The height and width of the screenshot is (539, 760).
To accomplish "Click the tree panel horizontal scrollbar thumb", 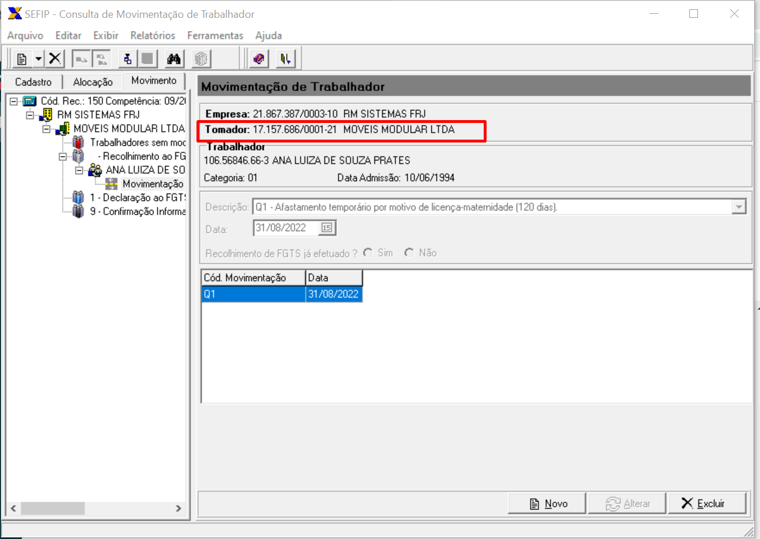I will click(53, 509).
